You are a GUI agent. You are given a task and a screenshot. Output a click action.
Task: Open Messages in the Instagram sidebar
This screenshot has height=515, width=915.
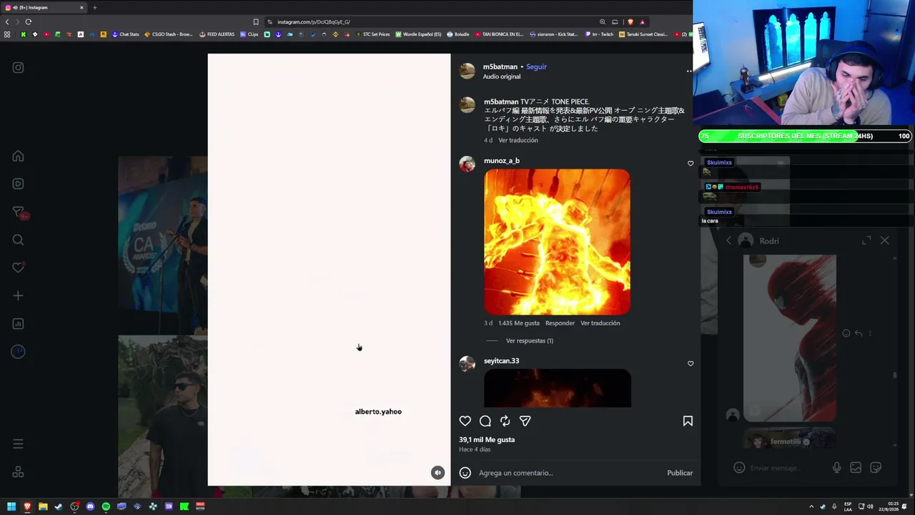click(x=19, y=212)
